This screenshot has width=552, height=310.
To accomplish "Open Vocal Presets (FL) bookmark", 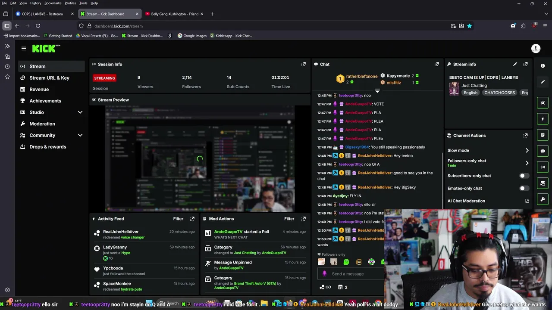I will [97, 36].
